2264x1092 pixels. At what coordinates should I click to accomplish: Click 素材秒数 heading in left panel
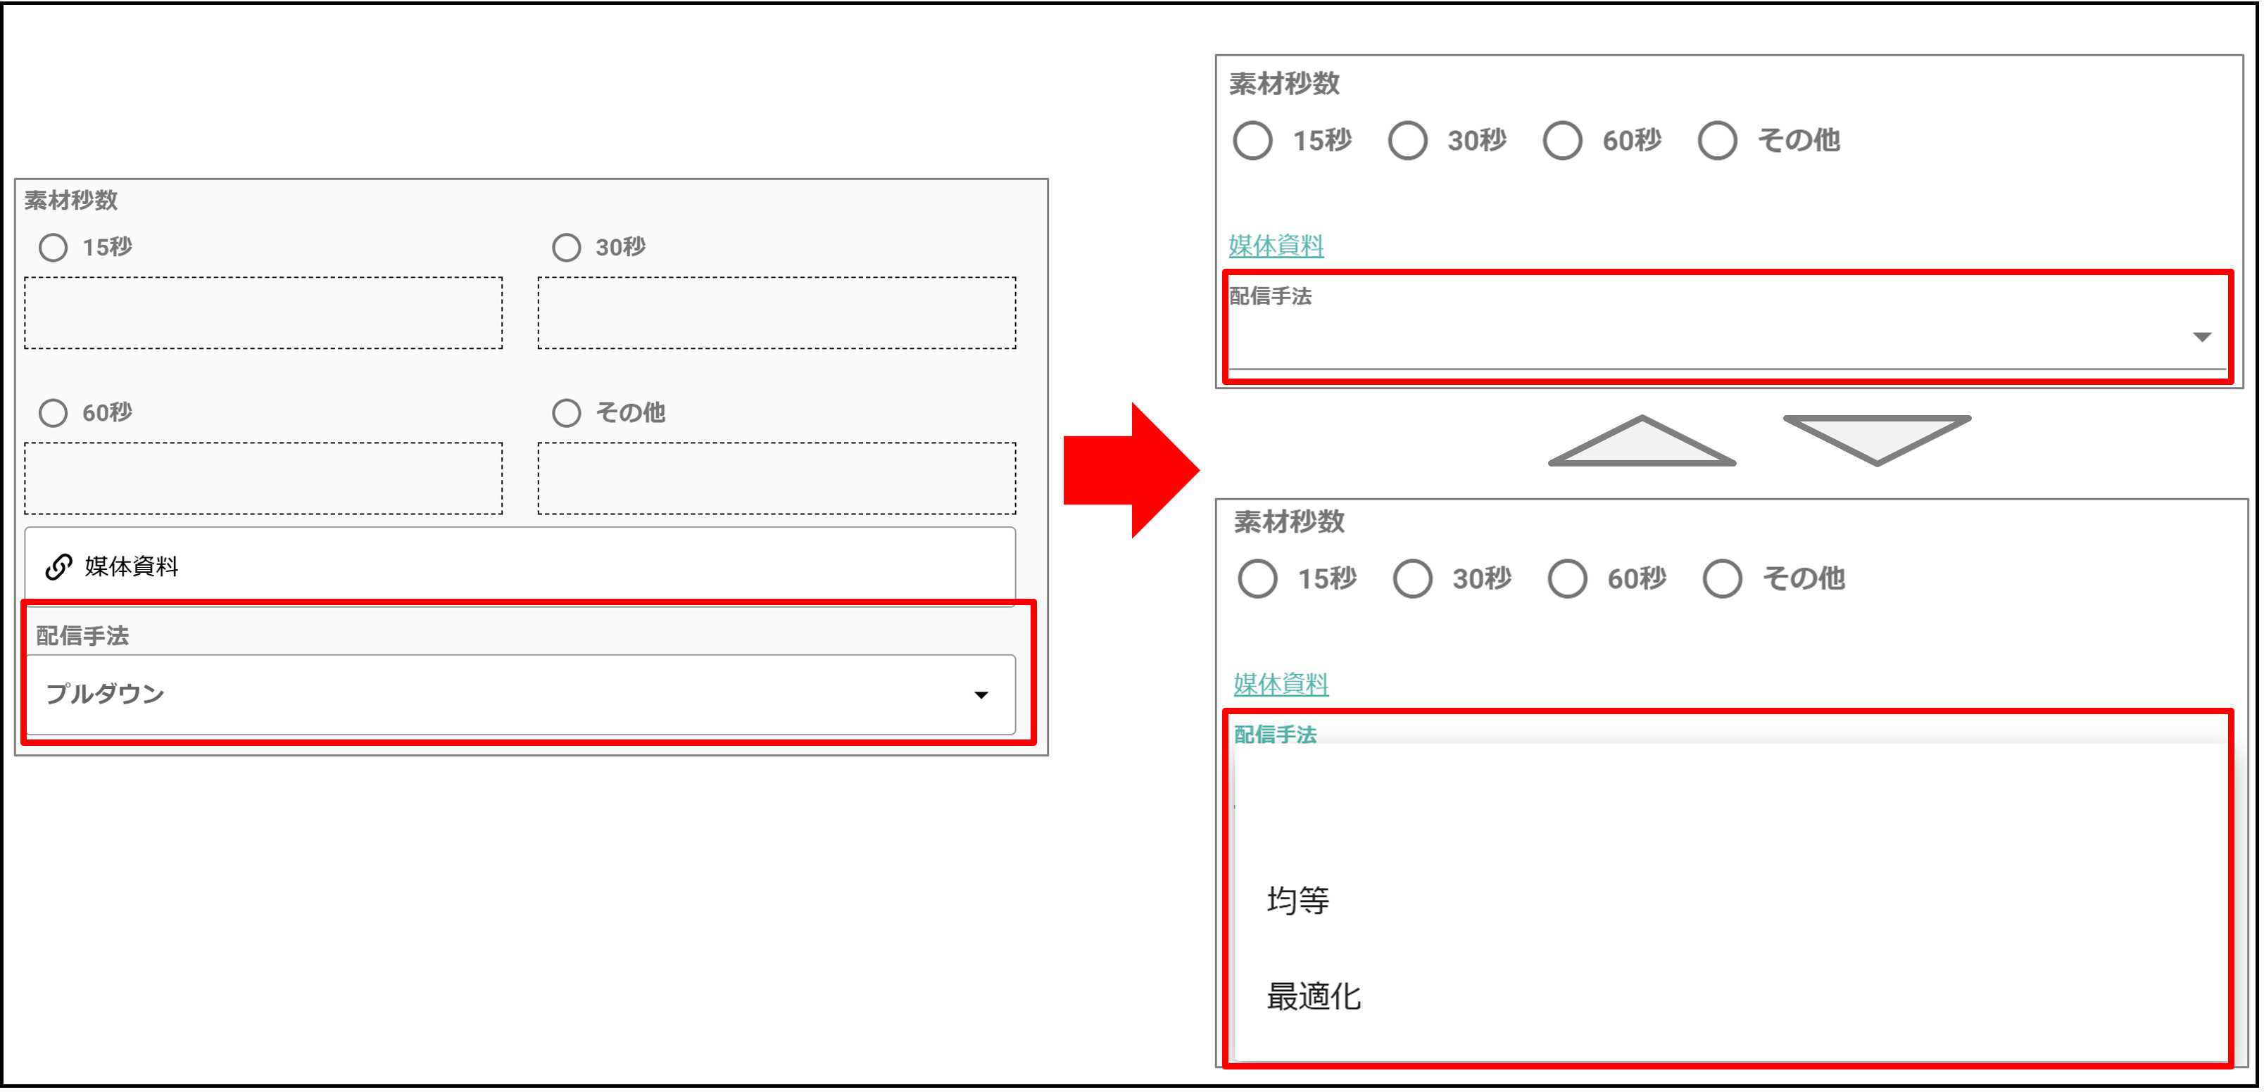click(71, 201)
